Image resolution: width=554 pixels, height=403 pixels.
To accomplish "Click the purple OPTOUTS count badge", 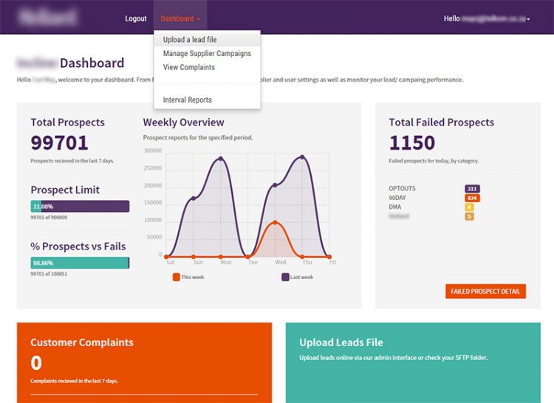I will (472, 188).
